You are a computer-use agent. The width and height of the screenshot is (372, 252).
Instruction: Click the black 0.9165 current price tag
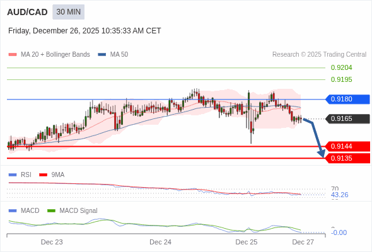click(x=347, y=118)
